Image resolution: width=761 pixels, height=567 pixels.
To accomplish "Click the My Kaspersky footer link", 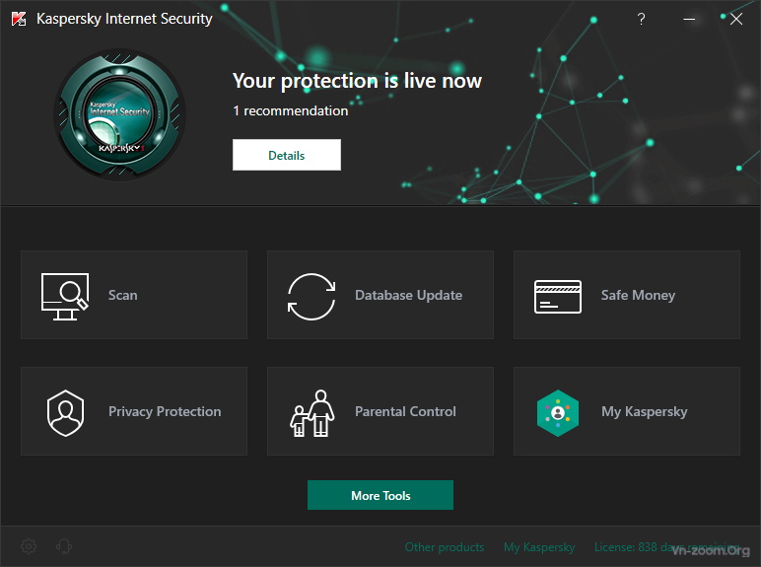I will [x=539, y=547].
